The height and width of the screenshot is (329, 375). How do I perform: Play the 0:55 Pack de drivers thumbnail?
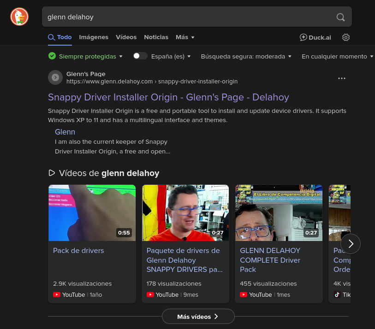click(x=92, y=212)
